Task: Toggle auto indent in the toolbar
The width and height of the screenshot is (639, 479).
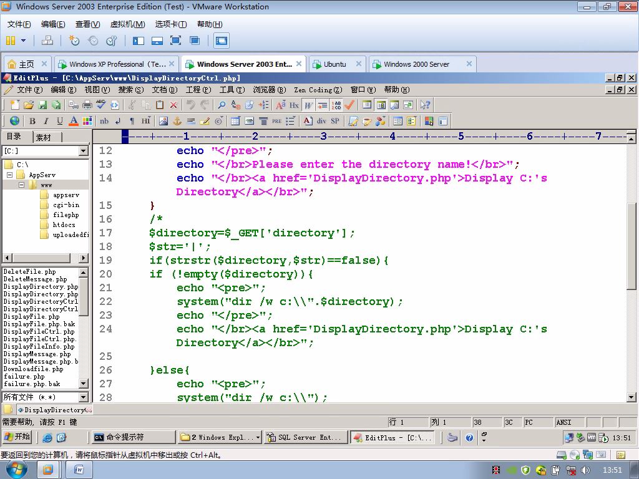Action: coord(323,105)
